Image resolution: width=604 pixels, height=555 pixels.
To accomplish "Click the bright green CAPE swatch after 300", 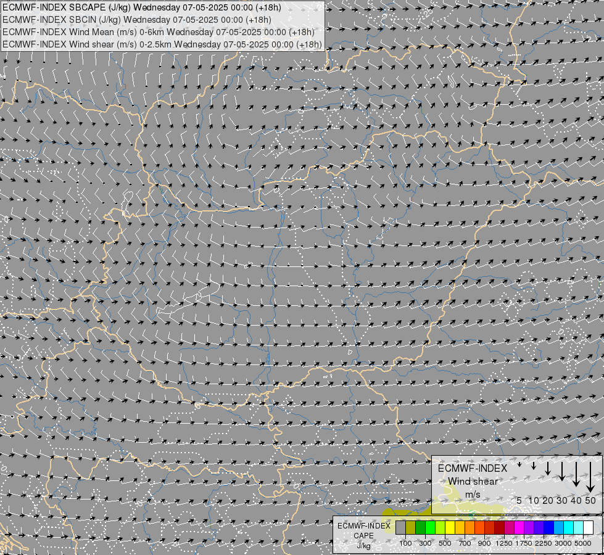I will (x=430, y=527).
